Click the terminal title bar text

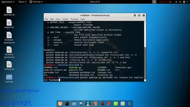tap(95, 15)
